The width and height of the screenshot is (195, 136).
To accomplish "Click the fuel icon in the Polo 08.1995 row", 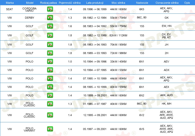I will click(x=50, y=87).
